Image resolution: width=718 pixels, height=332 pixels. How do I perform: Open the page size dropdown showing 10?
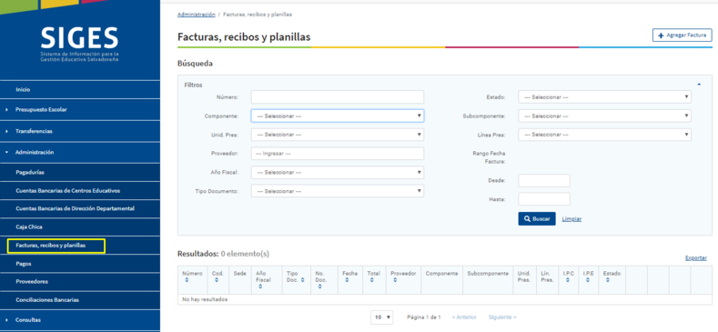point(382,317)
